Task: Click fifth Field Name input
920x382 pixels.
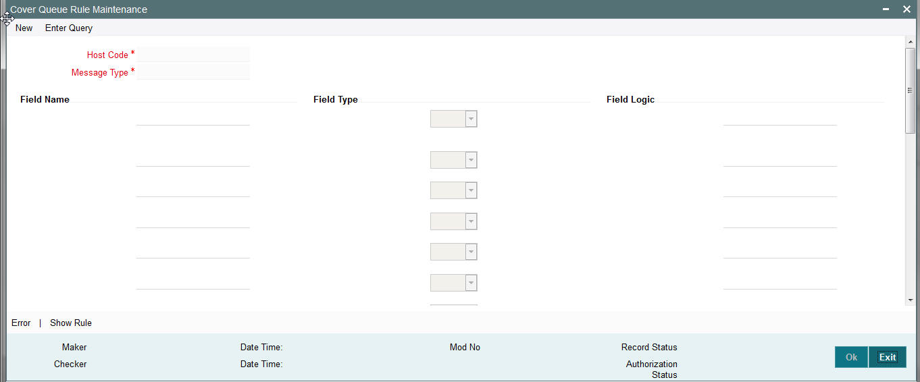Action: pos(193,251)
